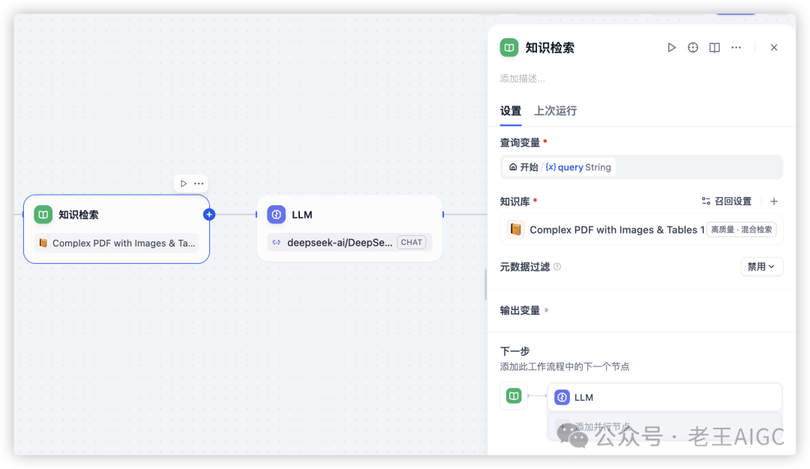Open the book documentation icon in panel header
The height and width of the screenshot is (469, 810).
coord(714,47)
